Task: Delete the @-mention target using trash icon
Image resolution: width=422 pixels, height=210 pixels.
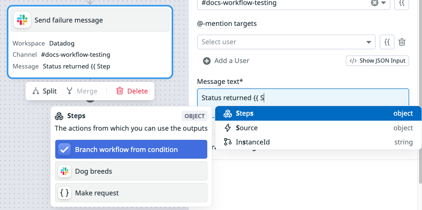Action: click(401, 42)
